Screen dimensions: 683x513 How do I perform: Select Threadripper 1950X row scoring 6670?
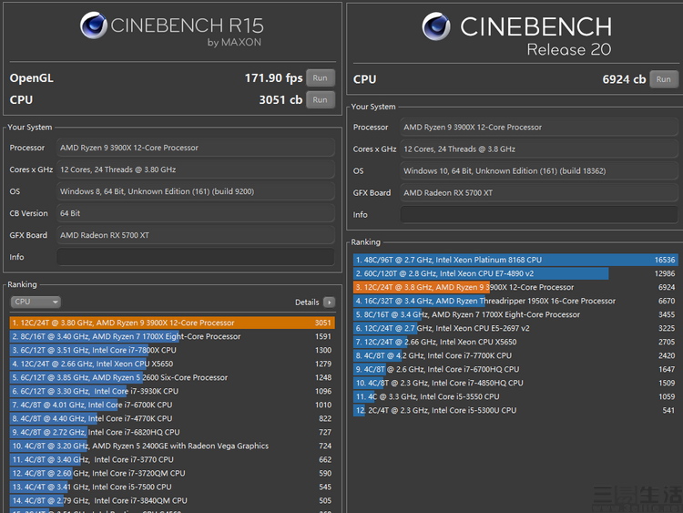point(515,301)
